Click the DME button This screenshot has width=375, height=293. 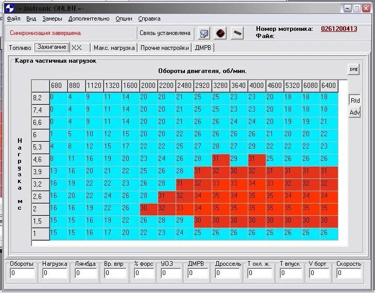[354, 69]
